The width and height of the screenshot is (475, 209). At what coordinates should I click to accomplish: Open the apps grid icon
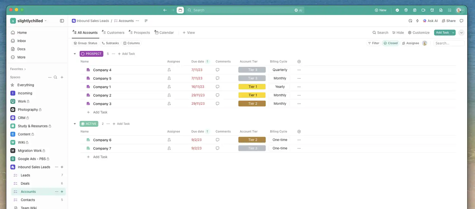(x=450, y=10)
